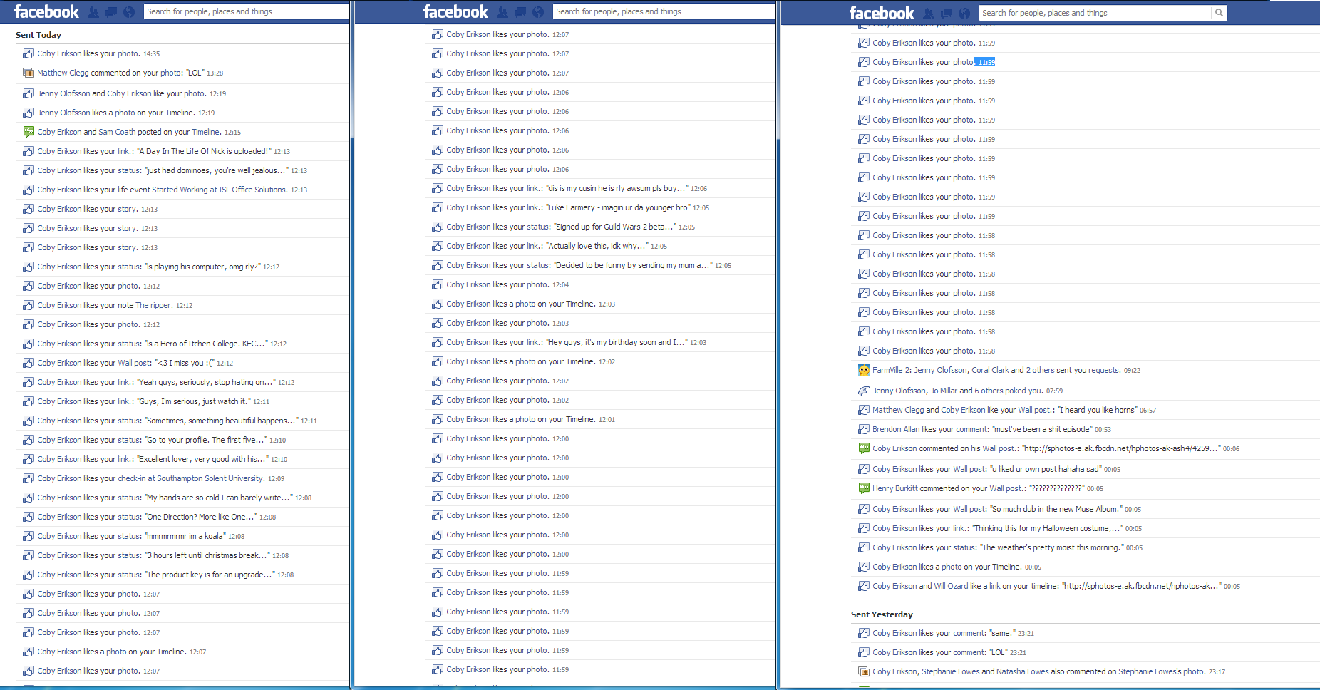
Task: Click the facebook logo in the middle window
Action: [x=455, y=11]
